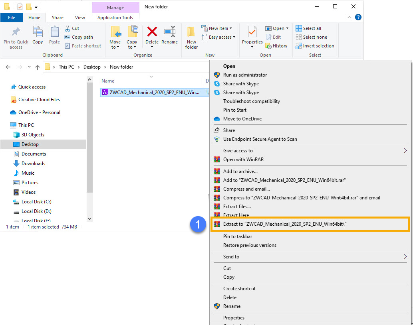The width and height of the screenshot is (413, 325).
Task: Click the Paste clipboard icon
Action: (55, 32)
